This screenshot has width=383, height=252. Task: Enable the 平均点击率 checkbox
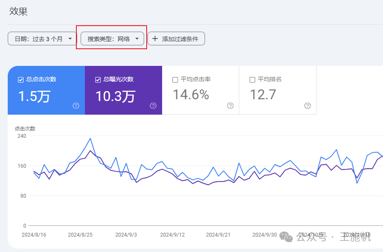[x=175, y=80]
